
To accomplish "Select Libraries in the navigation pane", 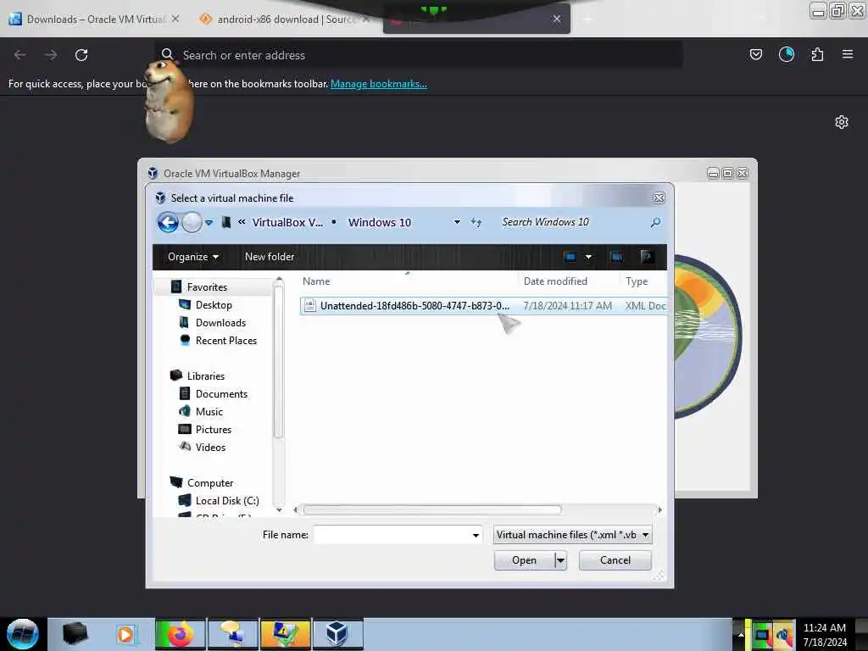I will point(205,376).
